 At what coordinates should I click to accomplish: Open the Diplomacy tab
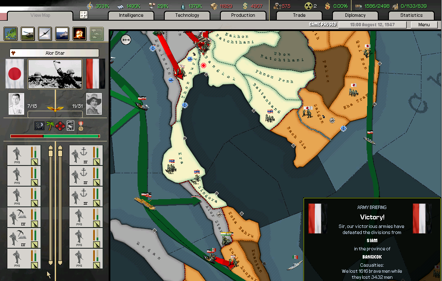355,15
